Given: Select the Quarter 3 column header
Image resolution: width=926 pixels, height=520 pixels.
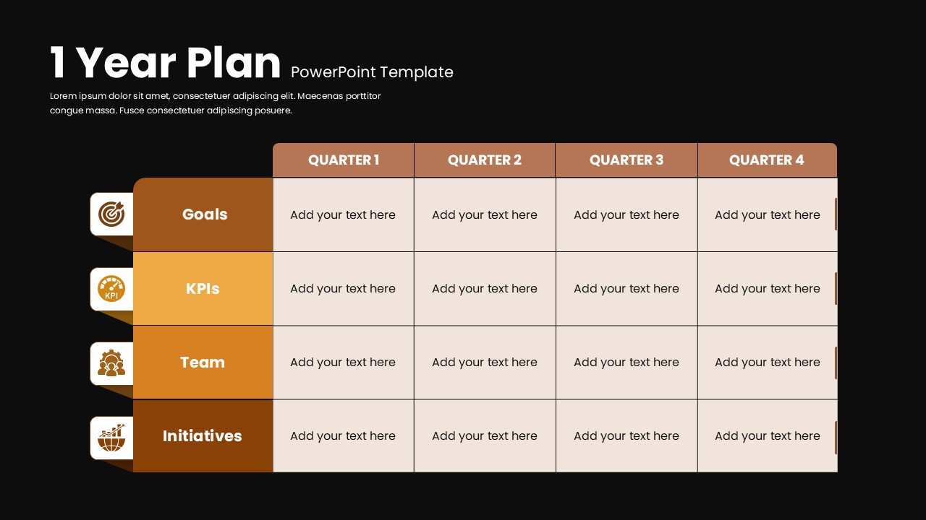Looking at the screenshot, I should (626, 160).
